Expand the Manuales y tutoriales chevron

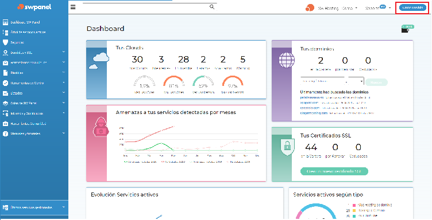point(64,133)
